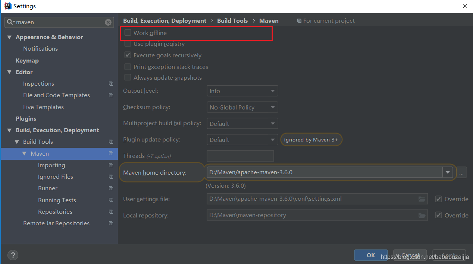Browse Maven home with the ... button
The width and height of the screenshot is (473, 264).
461,172
